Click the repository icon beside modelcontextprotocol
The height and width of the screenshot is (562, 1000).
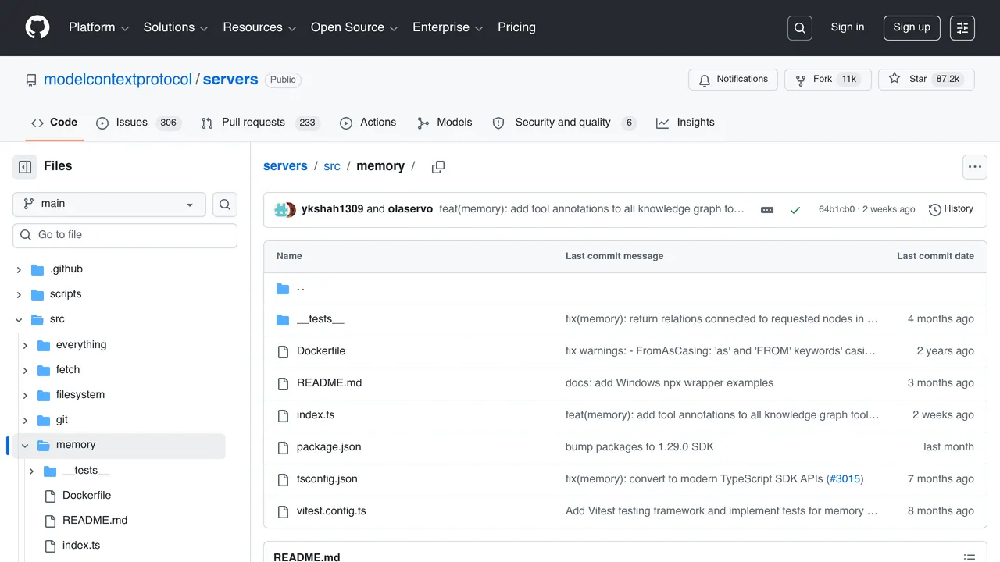pos(31,80)
